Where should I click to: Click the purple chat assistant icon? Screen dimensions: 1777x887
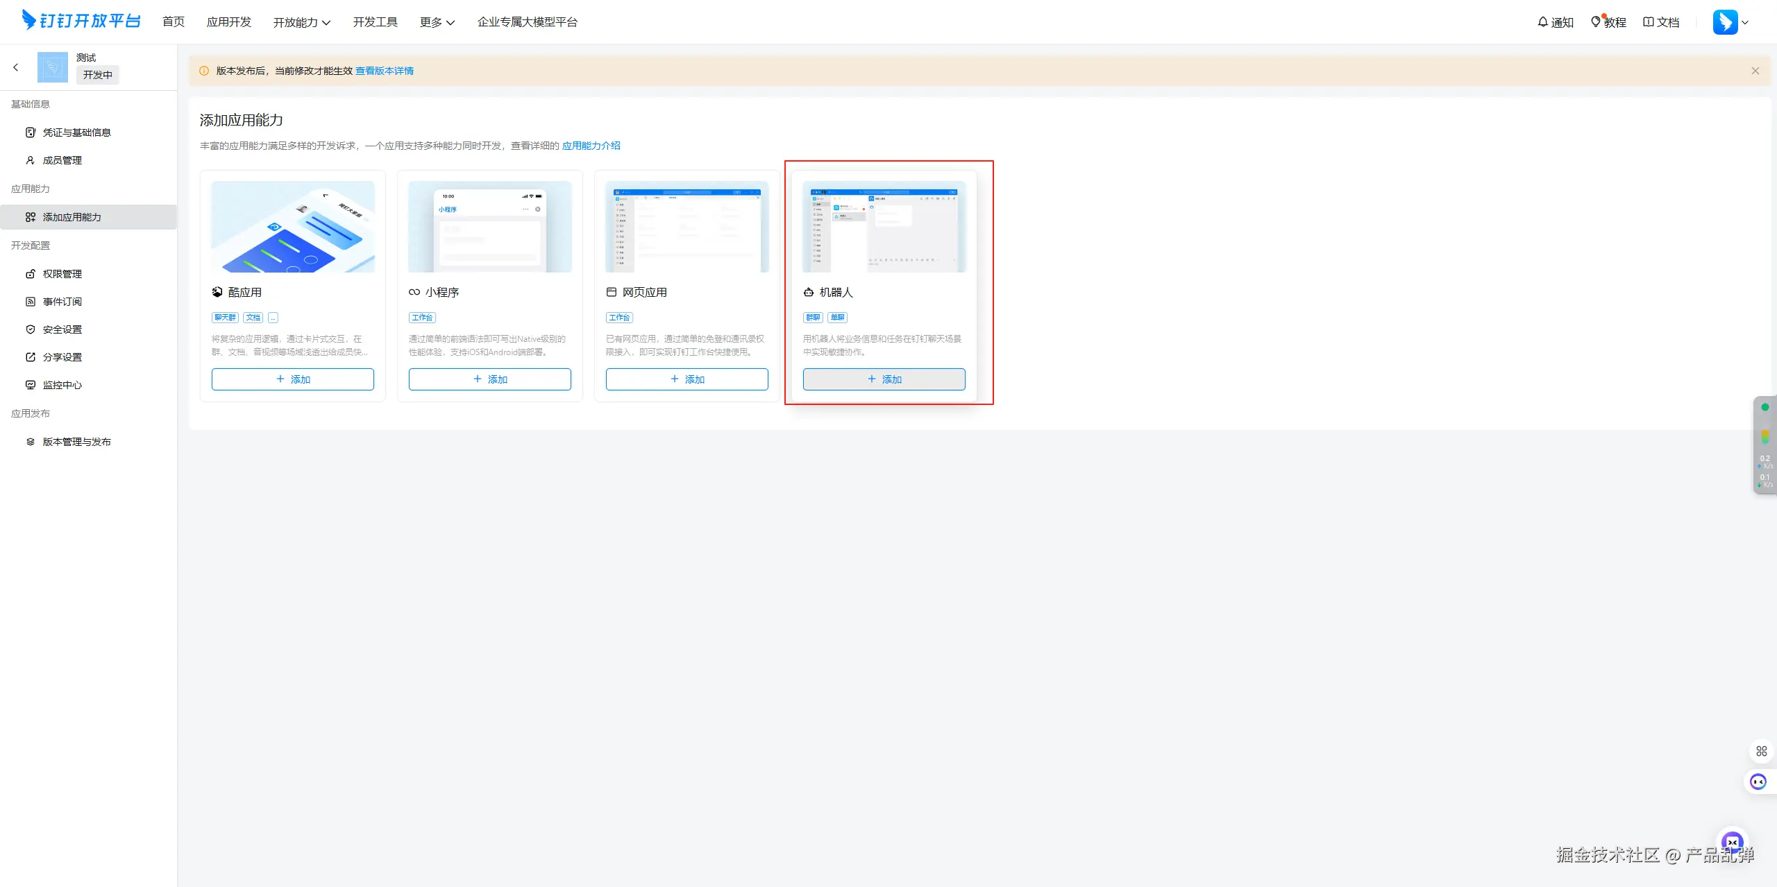click(x=1733, y=843)
